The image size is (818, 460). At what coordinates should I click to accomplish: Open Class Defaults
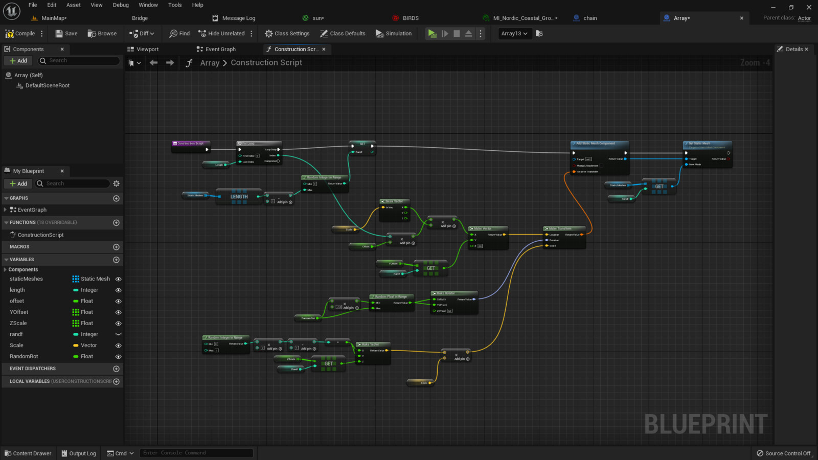click(343, 33)
